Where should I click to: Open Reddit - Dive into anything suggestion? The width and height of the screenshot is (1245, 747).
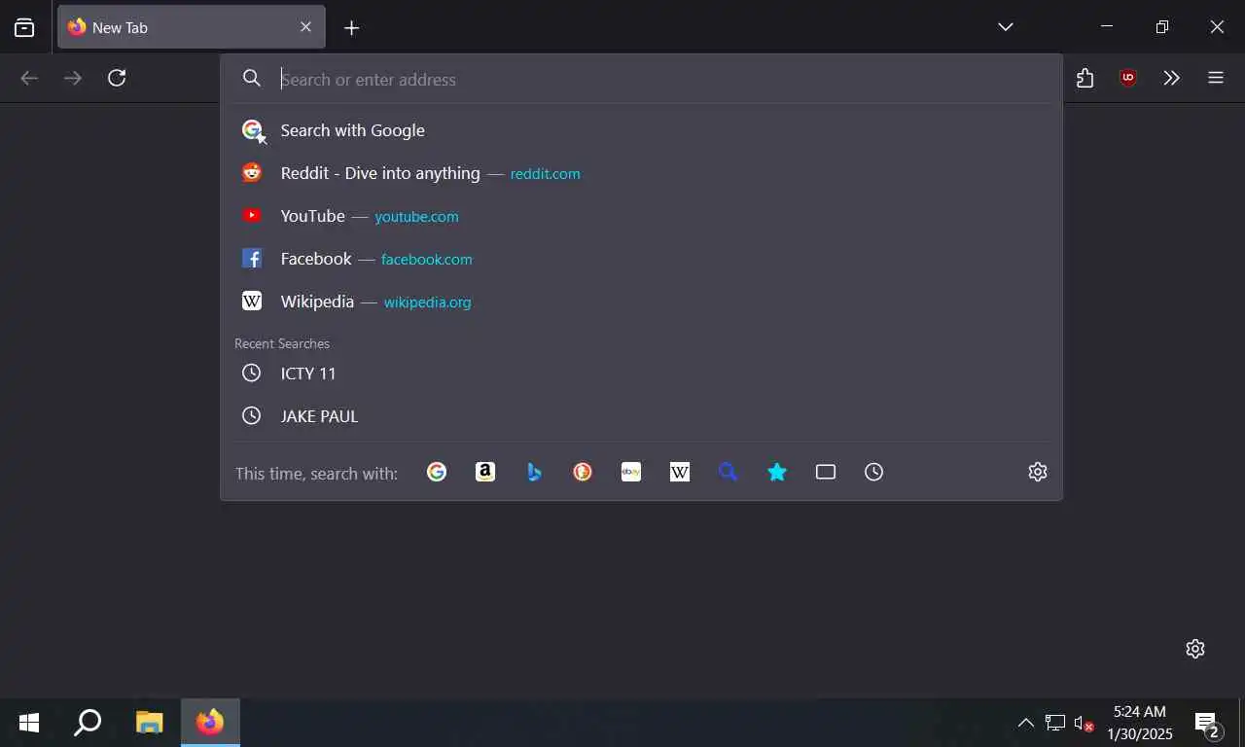(x=642, y=173)
